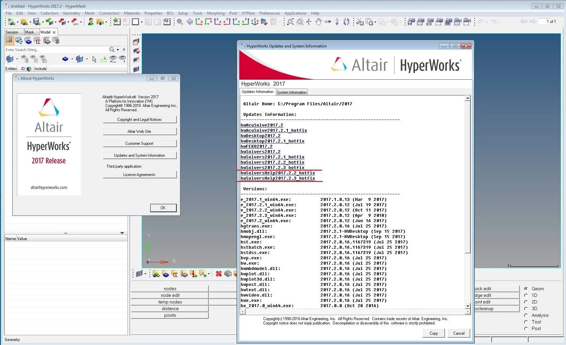Open the mesh style dropdown in lower toolbar
Image resolution: width=566 pixels, height=345 pixels.
[145, 274]
